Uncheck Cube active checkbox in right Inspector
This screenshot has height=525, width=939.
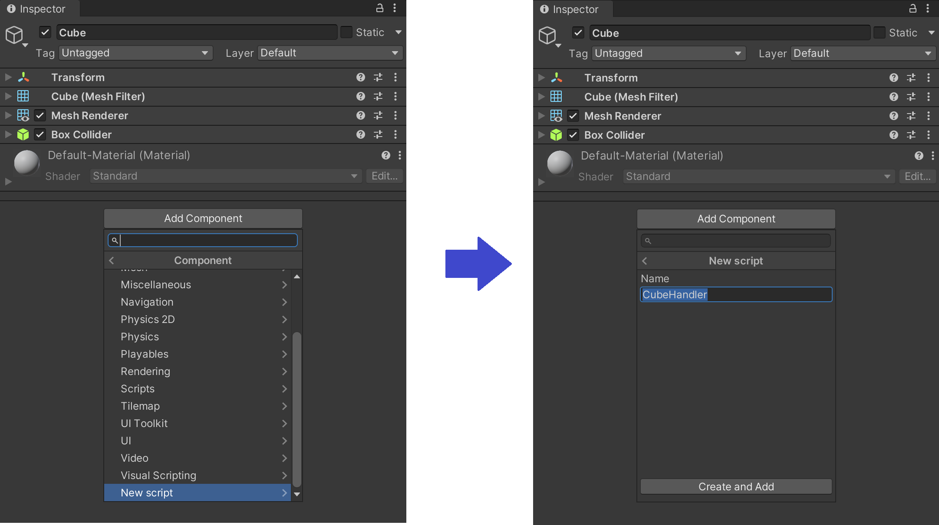[x=578, y=33]
